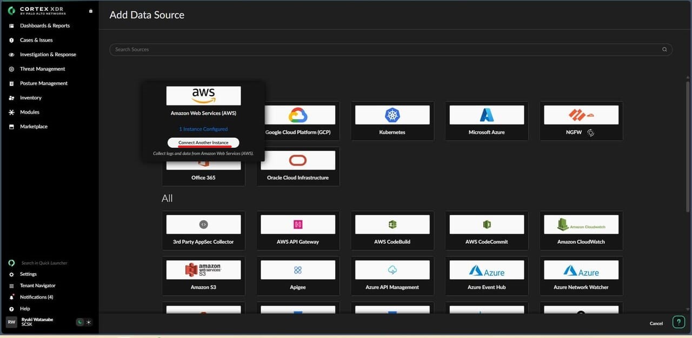Click the Google Cloud Platform logo
692x338 pixels.
click(x=298, y=115)
